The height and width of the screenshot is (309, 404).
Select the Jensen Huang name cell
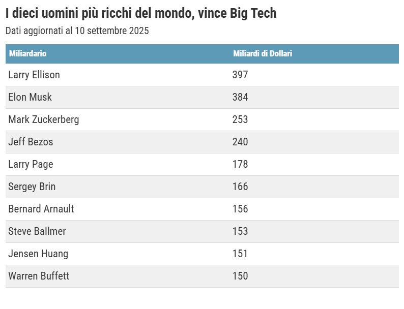38,254
